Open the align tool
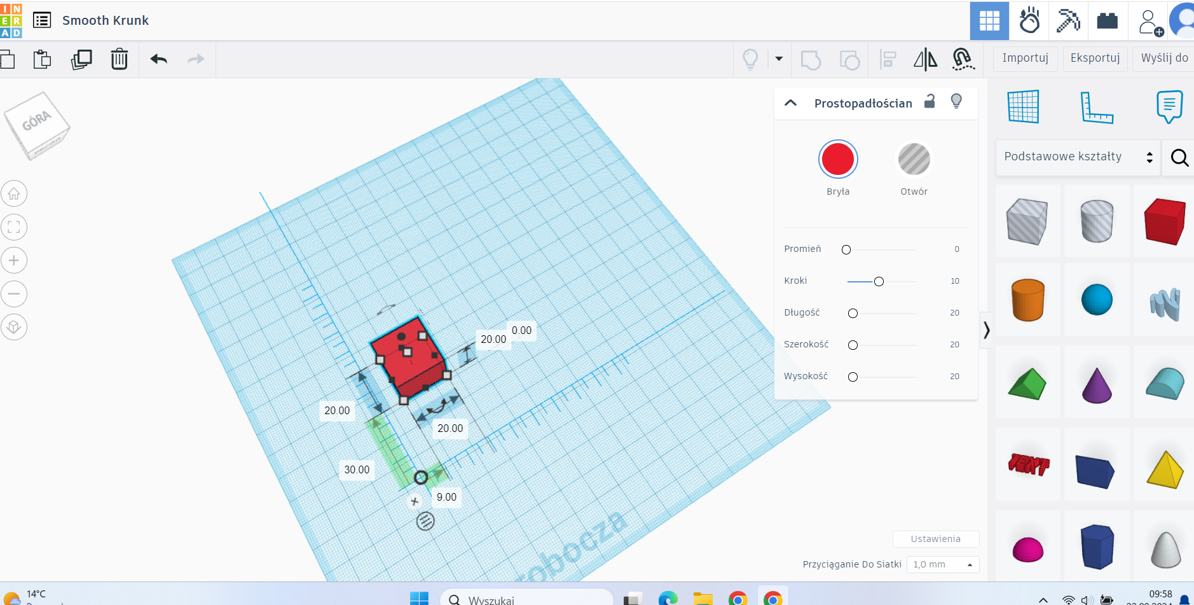 tap(888, 60)
